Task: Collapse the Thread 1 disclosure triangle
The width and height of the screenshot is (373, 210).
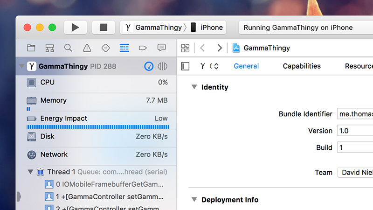Action: [30, 172]
